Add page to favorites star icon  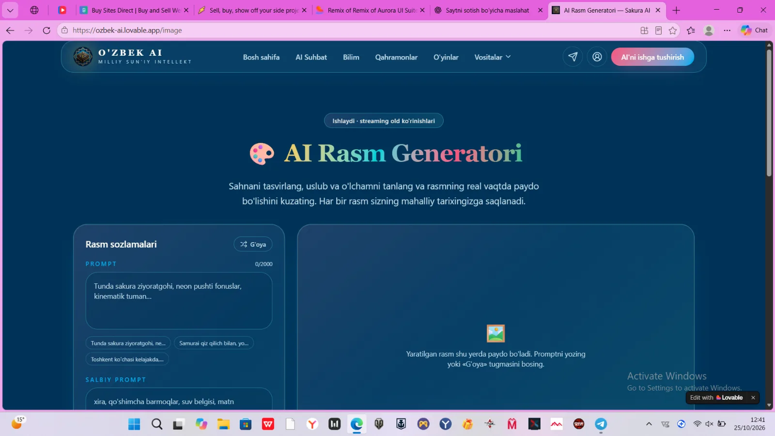(673, 31)
